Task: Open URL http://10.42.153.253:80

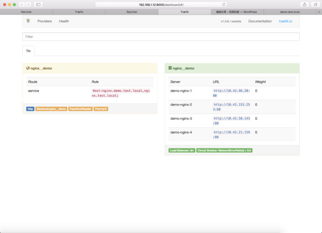Action: click(x=231, y=107)
